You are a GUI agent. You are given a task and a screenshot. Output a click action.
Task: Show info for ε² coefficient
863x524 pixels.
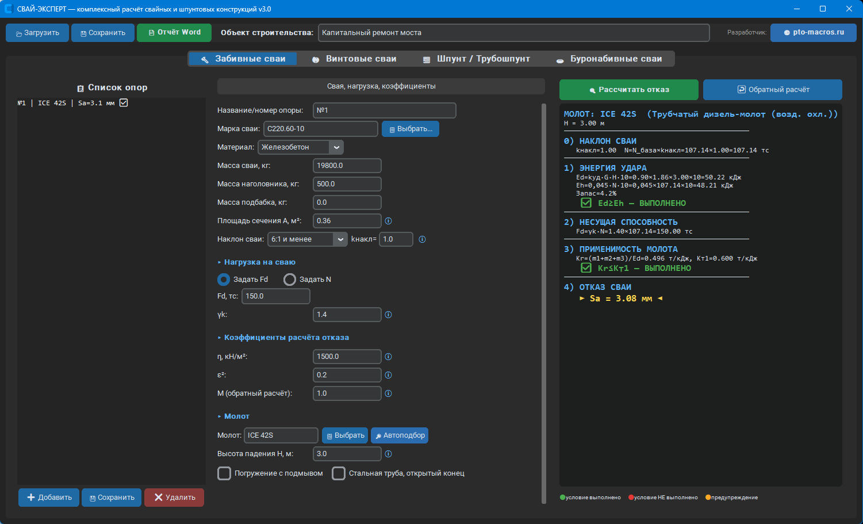point(388,375)
